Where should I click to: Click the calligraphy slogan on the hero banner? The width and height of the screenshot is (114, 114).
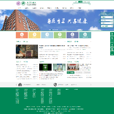pyautogui.click(x=67, y=21)
